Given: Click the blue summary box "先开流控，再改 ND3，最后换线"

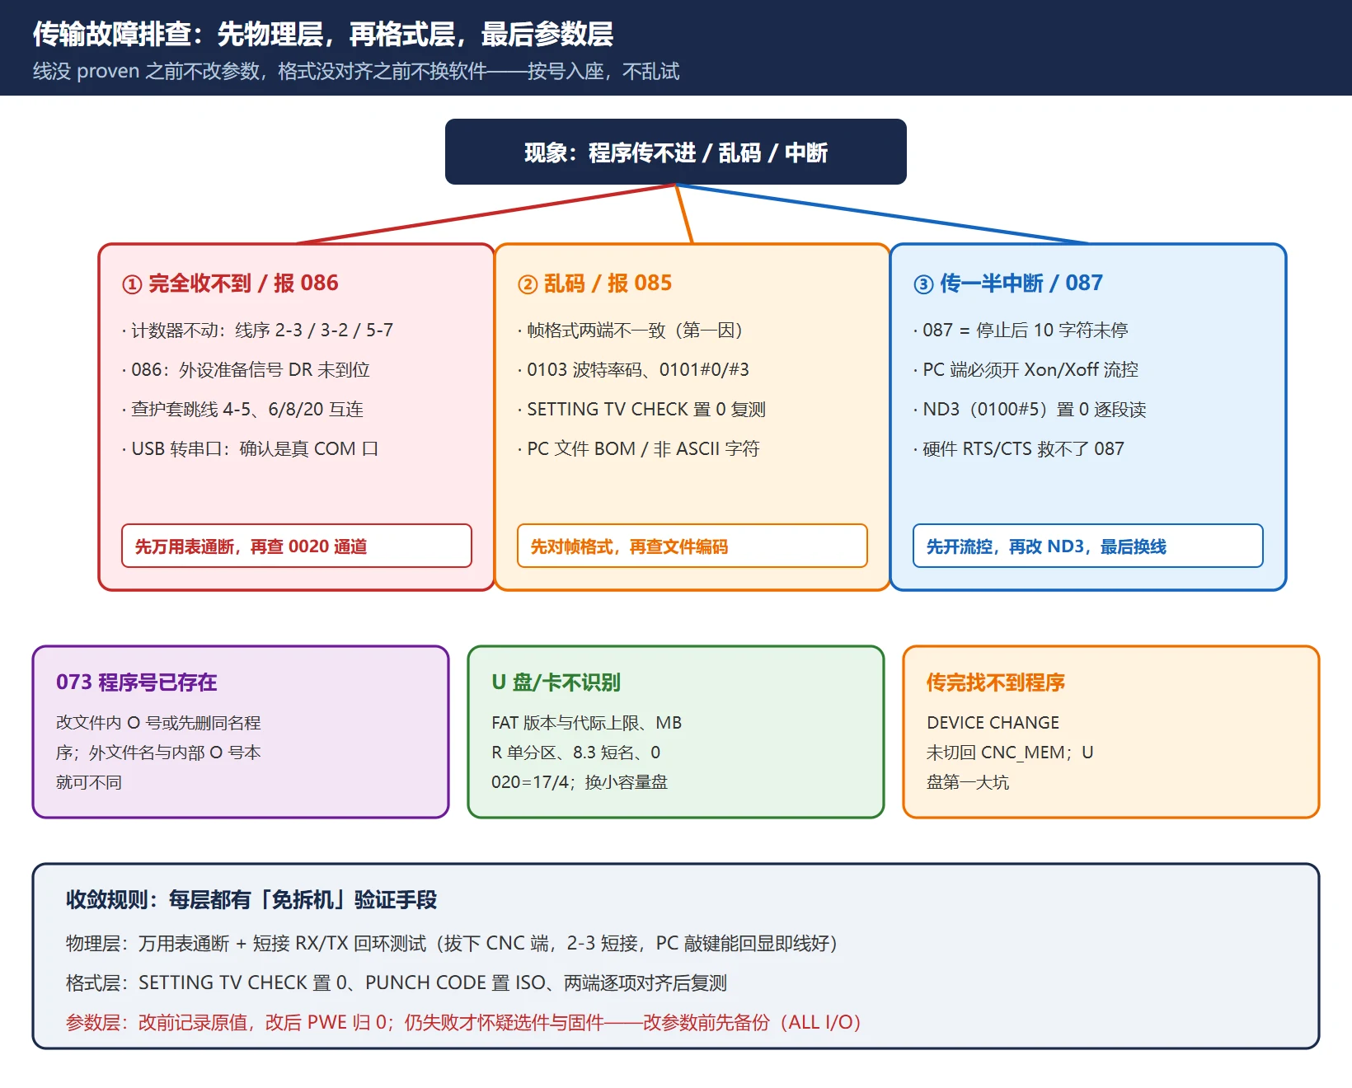Looking at the screenshot, I should (x=1088, y=546).
